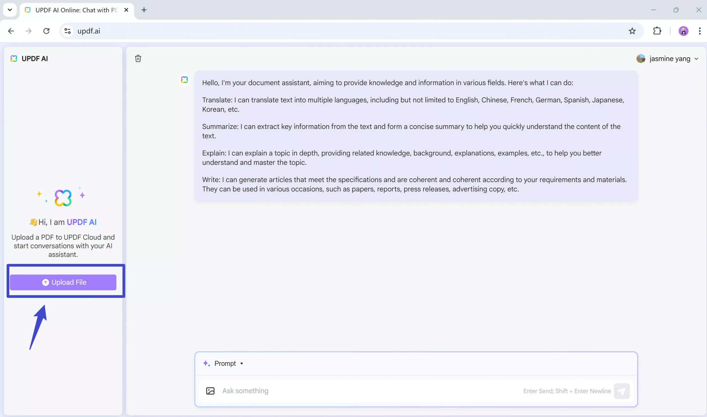
Task: Expand the jasmine yang account dropdown
Action: [x=697, y=58]
